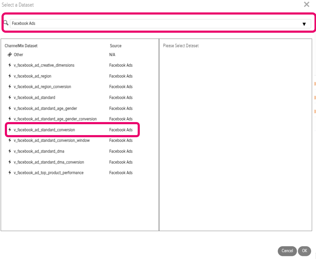Click bolt icon for v_facebook_ad_top_product_performance
The width and height of the screenshot is (316, 259).
click(x=9, y=173)
